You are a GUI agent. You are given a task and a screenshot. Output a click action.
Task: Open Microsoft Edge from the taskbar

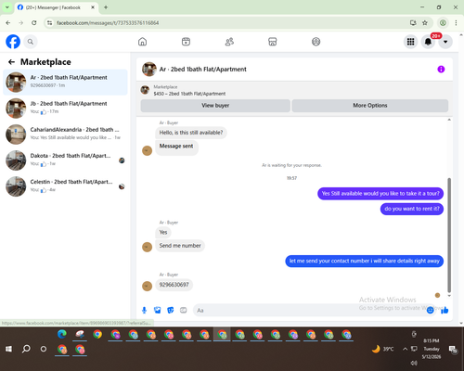(62, 335)
